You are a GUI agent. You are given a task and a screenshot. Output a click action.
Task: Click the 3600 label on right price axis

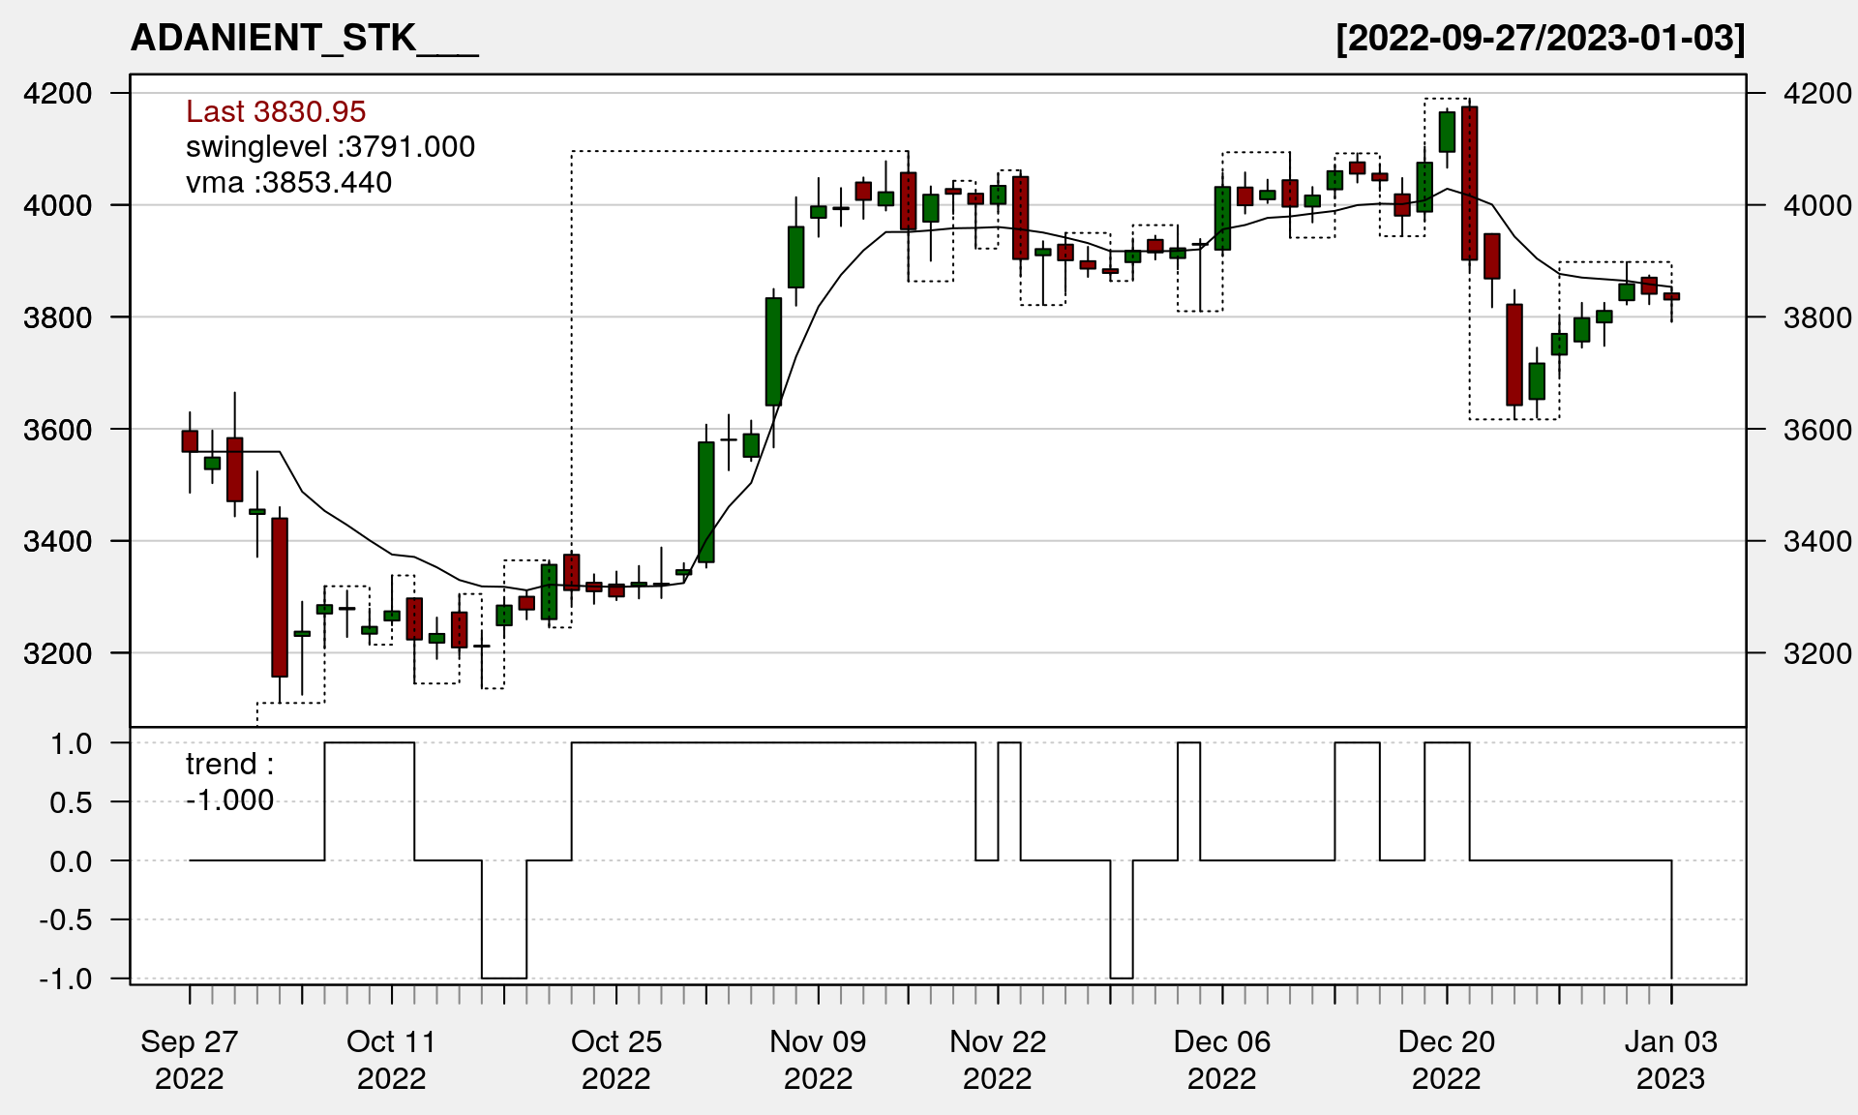click(x=1816, y=430)
